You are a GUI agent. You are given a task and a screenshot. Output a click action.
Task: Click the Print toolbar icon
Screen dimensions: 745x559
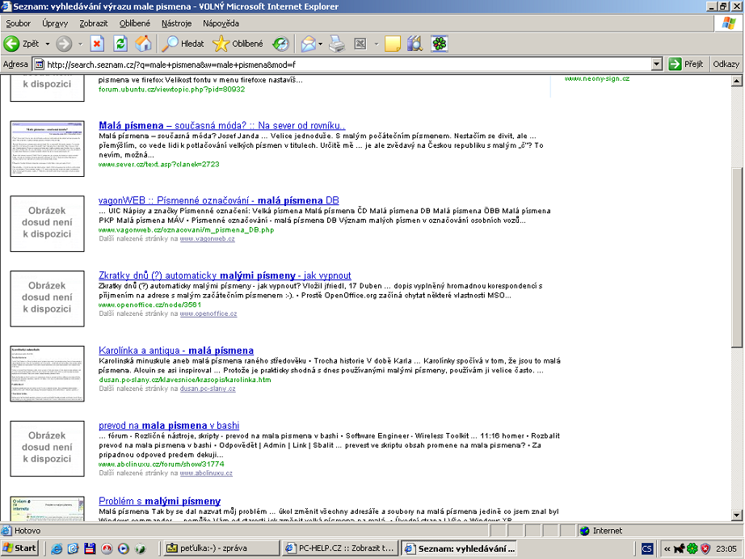coord(337,44)
